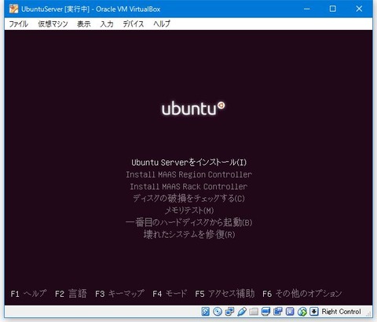Select Ubuntu Serverをインストール(I) boot option
This screenshot has width=377, height=322.
188,163
